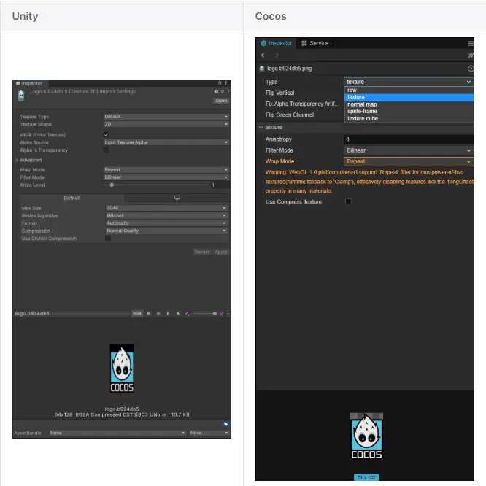The image size is (486, 486).
Task: Click the Revert button
Action: 201,252
